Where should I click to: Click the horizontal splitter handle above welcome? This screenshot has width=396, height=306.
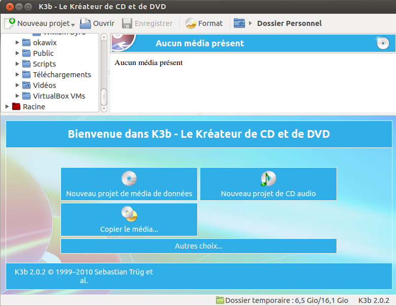click(199, 114)
